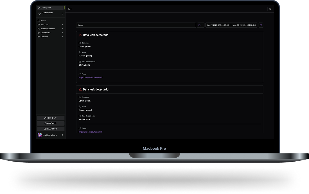Click the Channels antenna icon
This screenshot has width=309, height=194.
39,37
